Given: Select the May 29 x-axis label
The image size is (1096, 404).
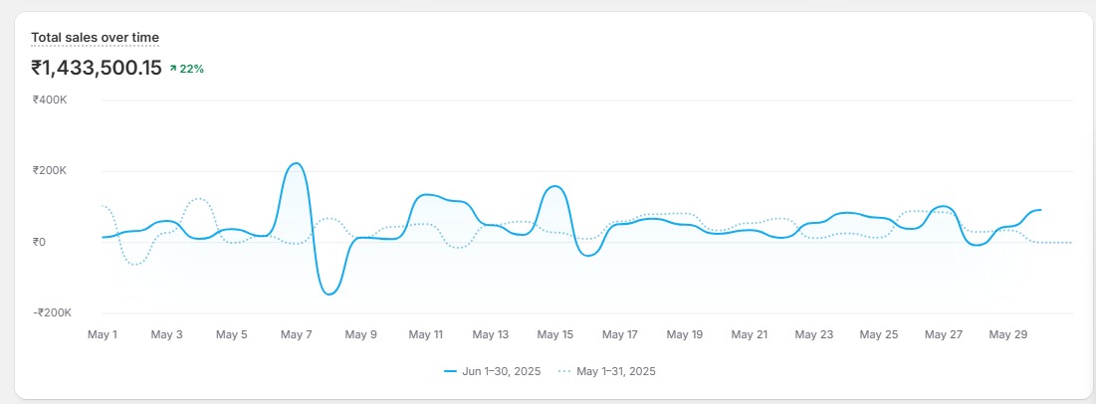Looking at the screenshot, I should (x=1007, y=335).
